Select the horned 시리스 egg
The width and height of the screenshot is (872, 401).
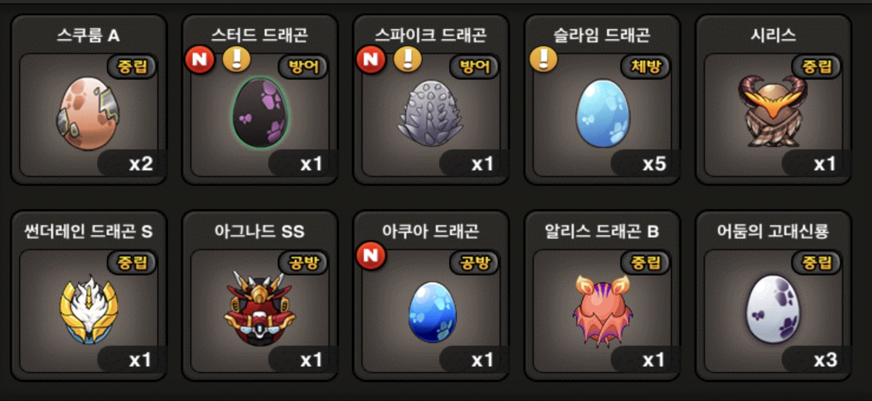[x=773, y=111]
